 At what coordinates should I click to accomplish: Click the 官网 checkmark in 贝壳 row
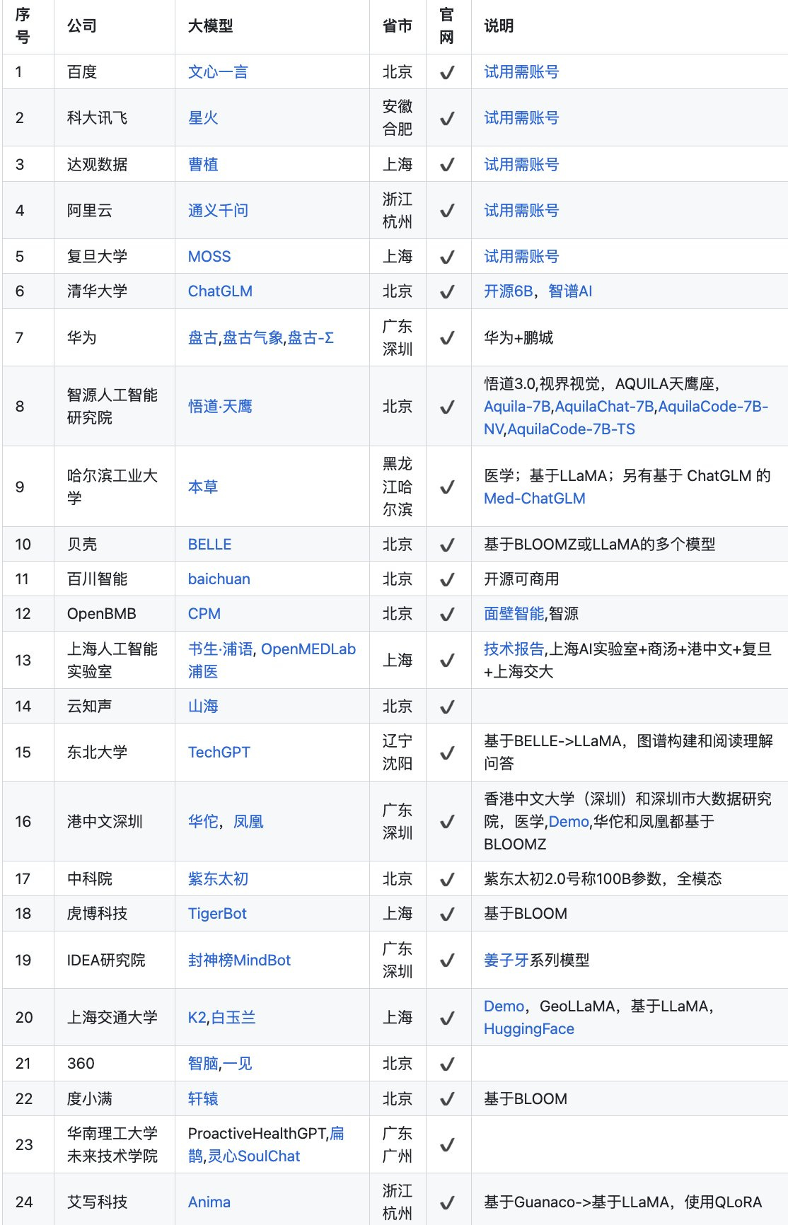[x=447, y=545]
